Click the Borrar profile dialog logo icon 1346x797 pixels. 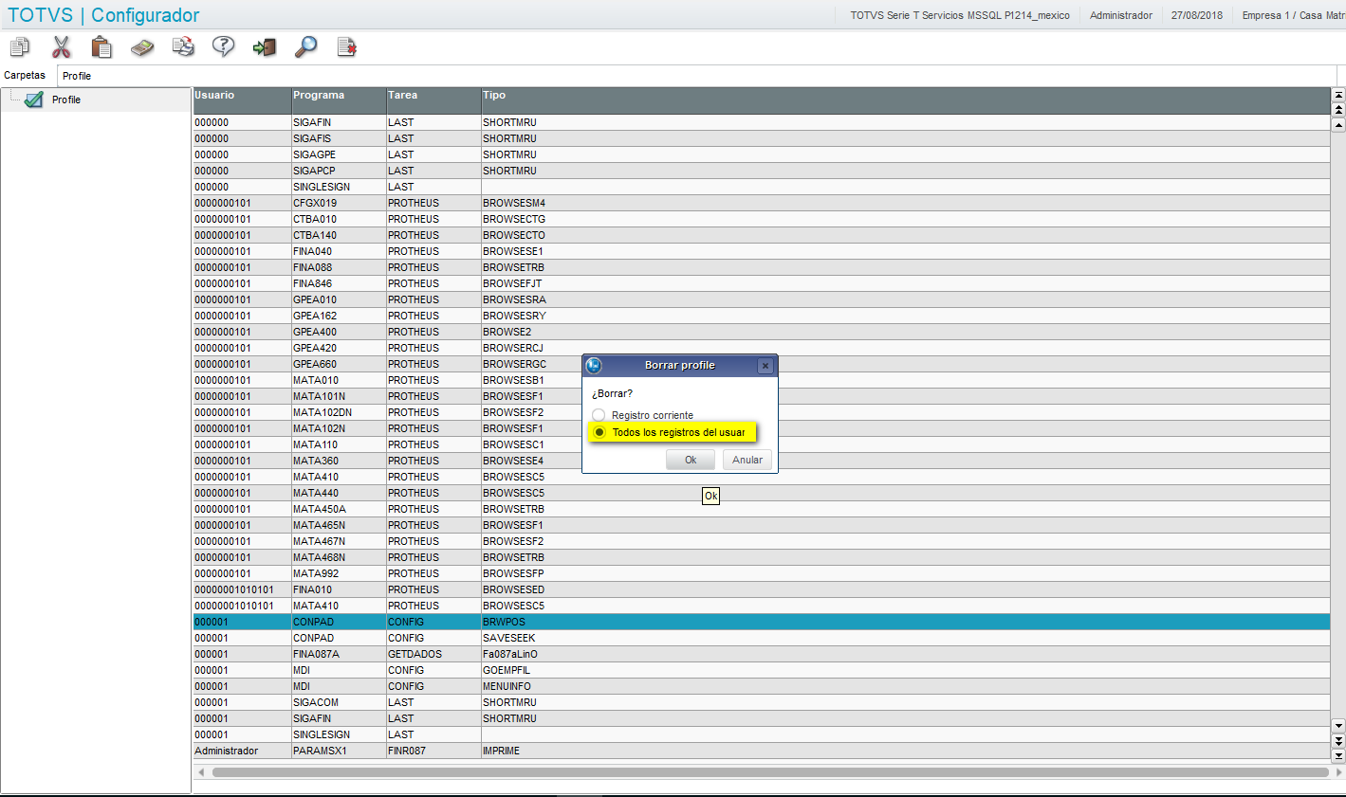594,365
